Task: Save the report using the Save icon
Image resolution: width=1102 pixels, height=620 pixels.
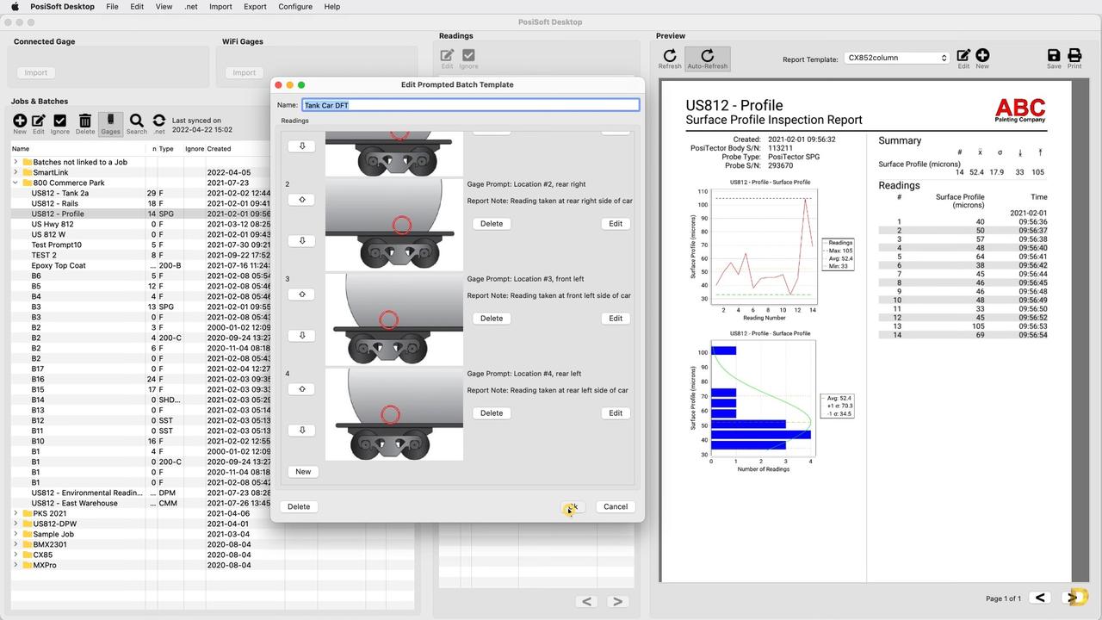Action: click(x=1054, y=59)
